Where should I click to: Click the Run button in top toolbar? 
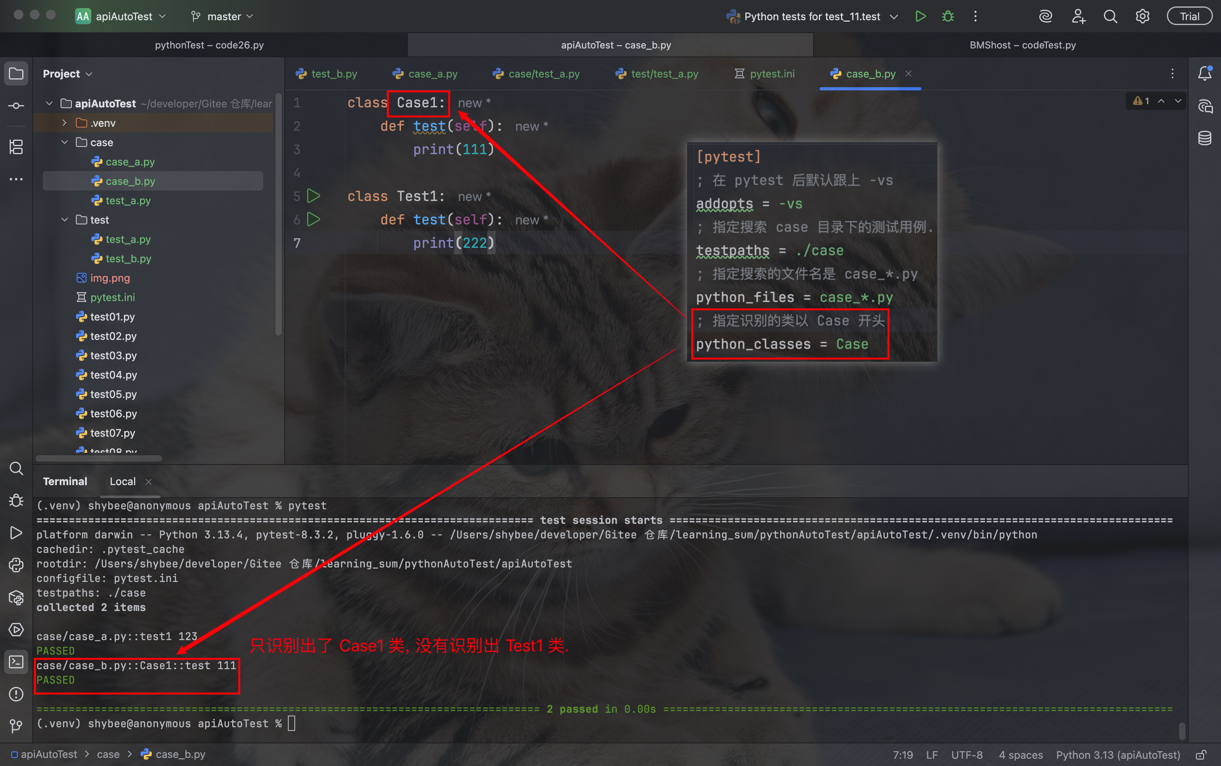921,16
